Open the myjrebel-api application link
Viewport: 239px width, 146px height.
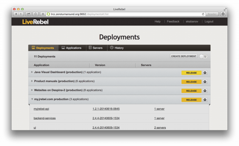point(41,109)
